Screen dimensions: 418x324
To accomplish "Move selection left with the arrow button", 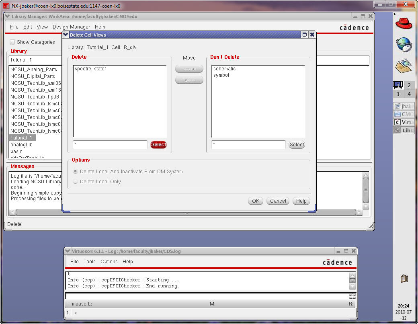I will point(189,80).
